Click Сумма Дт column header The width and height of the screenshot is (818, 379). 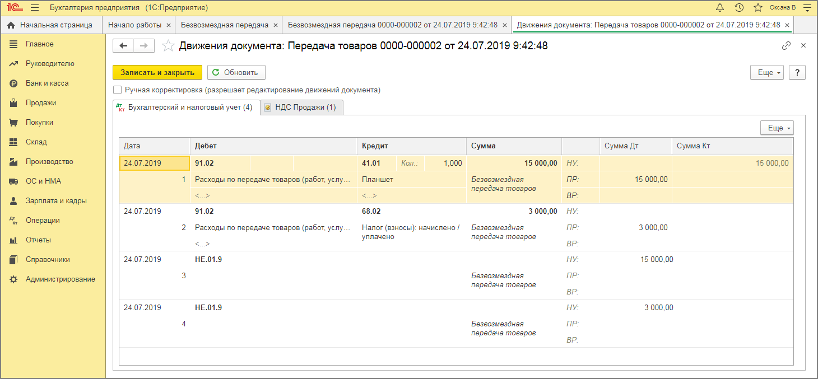pos(636,146)
